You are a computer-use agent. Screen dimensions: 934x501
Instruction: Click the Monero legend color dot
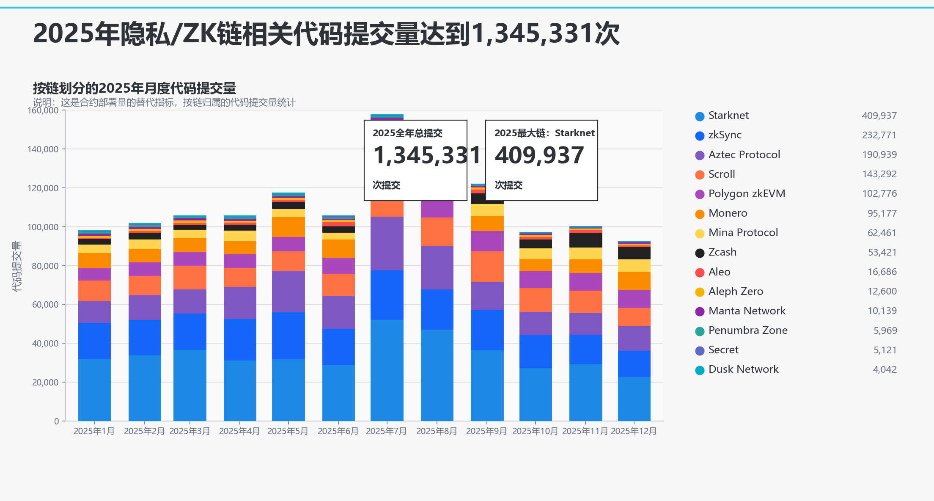click(700, 214)
